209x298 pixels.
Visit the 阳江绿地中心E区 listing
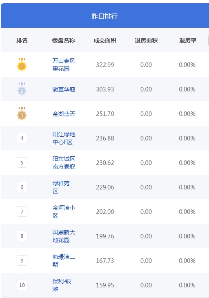point(64,138)
